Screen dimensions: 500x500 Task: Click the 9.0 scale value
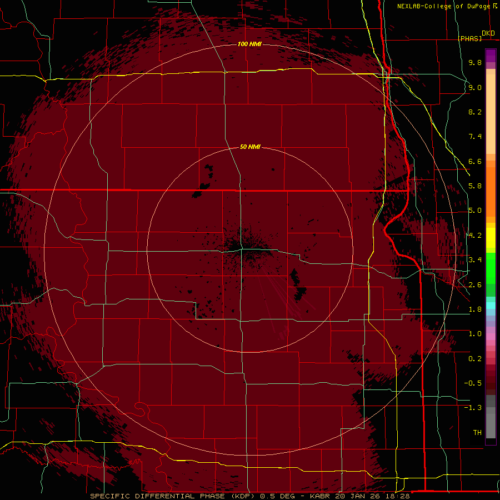475,87
